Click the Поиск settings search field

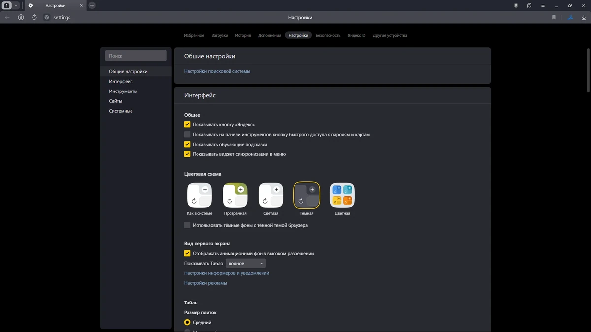[x=136, y=56]
